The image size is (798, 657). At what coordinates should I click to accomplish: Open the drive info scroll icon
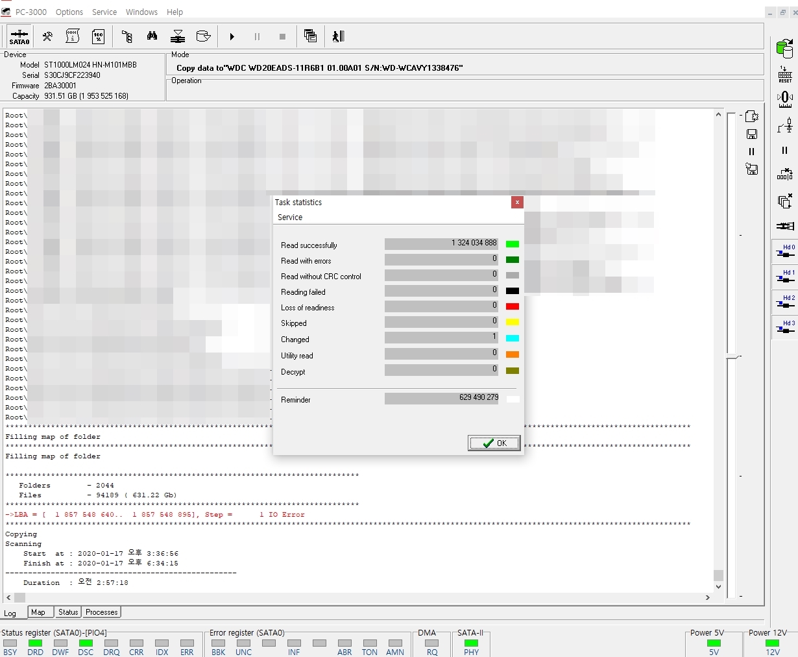point(73,36)
